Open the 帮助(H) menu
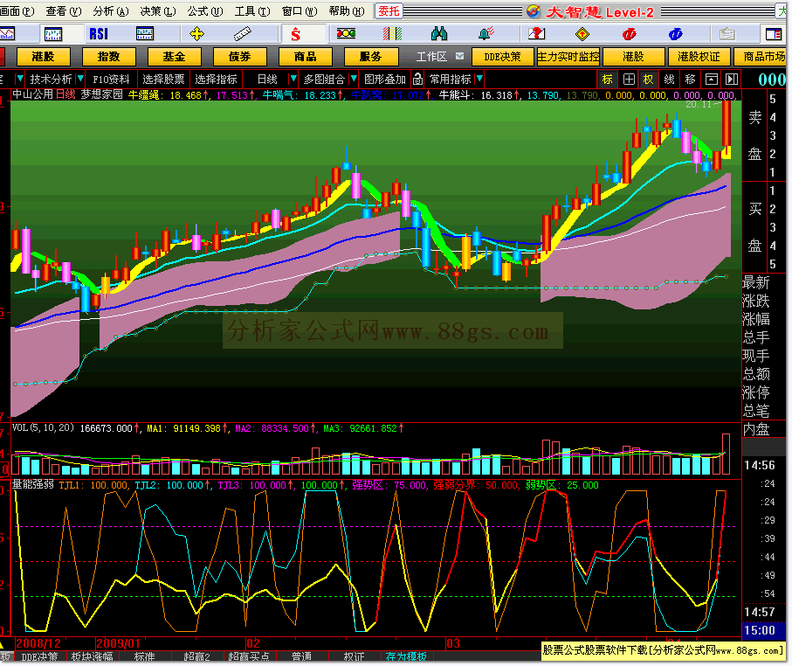Image resolution: width=792 pixels, height=666 pixels. [347, 11]
